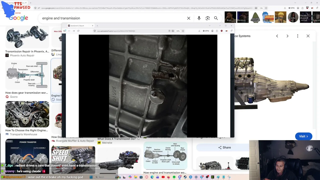
Task: Open Steam from the taskbar
Action: pos(185,177)
